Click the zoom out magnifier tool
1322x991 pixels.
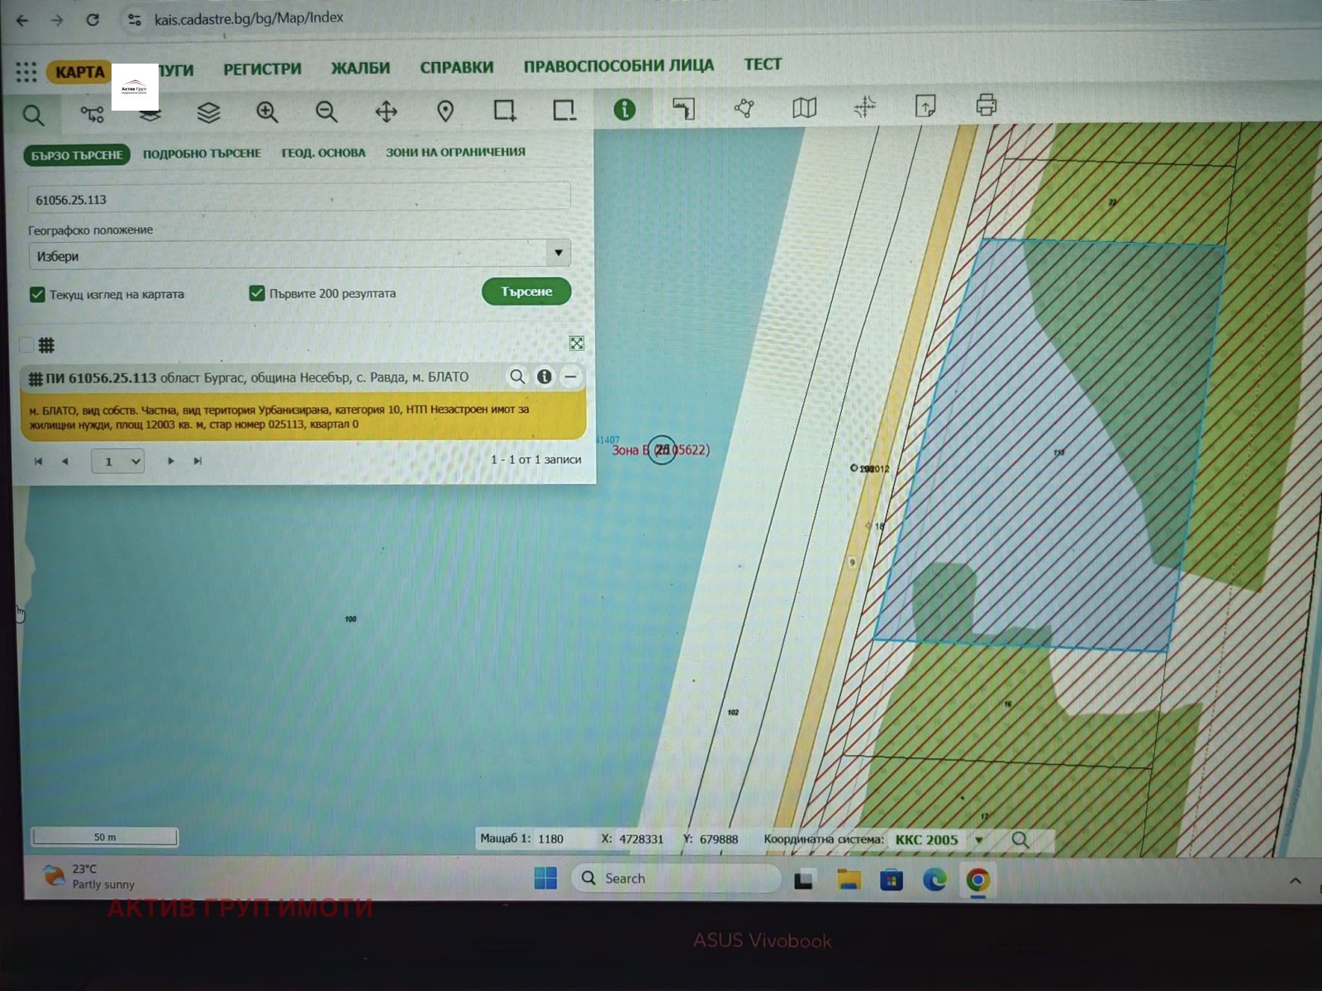point(326,112)
